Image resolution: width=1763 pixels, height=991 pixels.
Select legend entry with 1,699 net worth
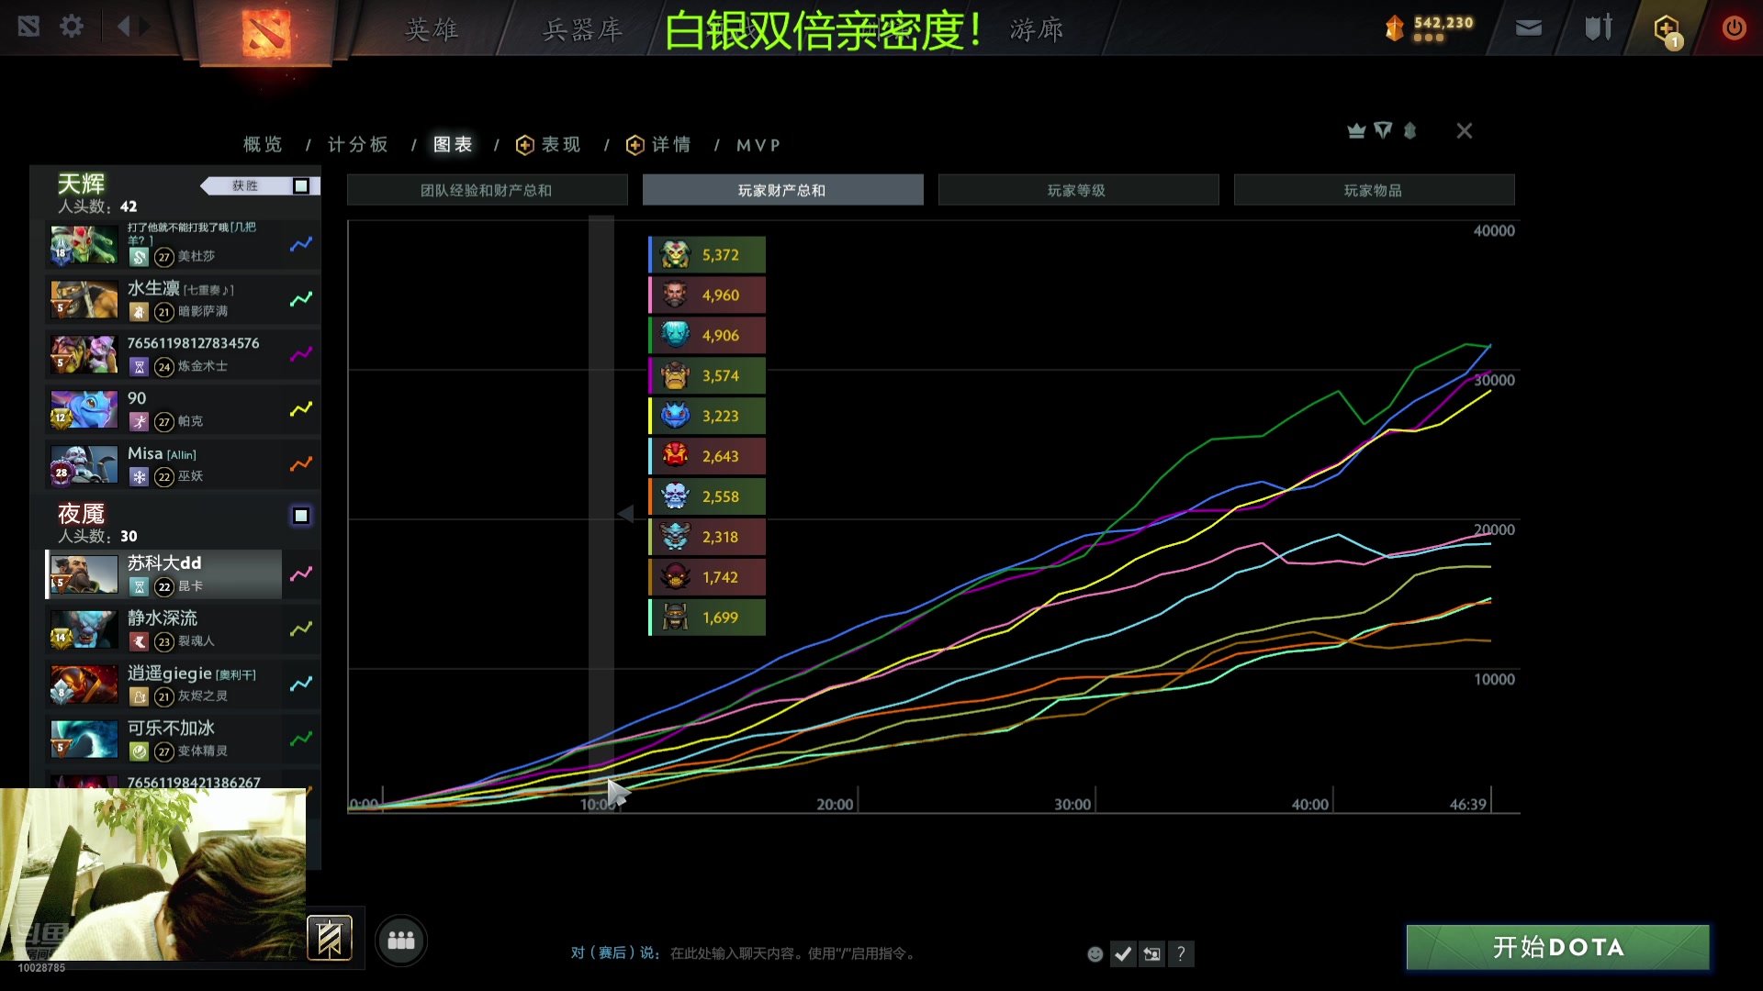coord(707,618)
